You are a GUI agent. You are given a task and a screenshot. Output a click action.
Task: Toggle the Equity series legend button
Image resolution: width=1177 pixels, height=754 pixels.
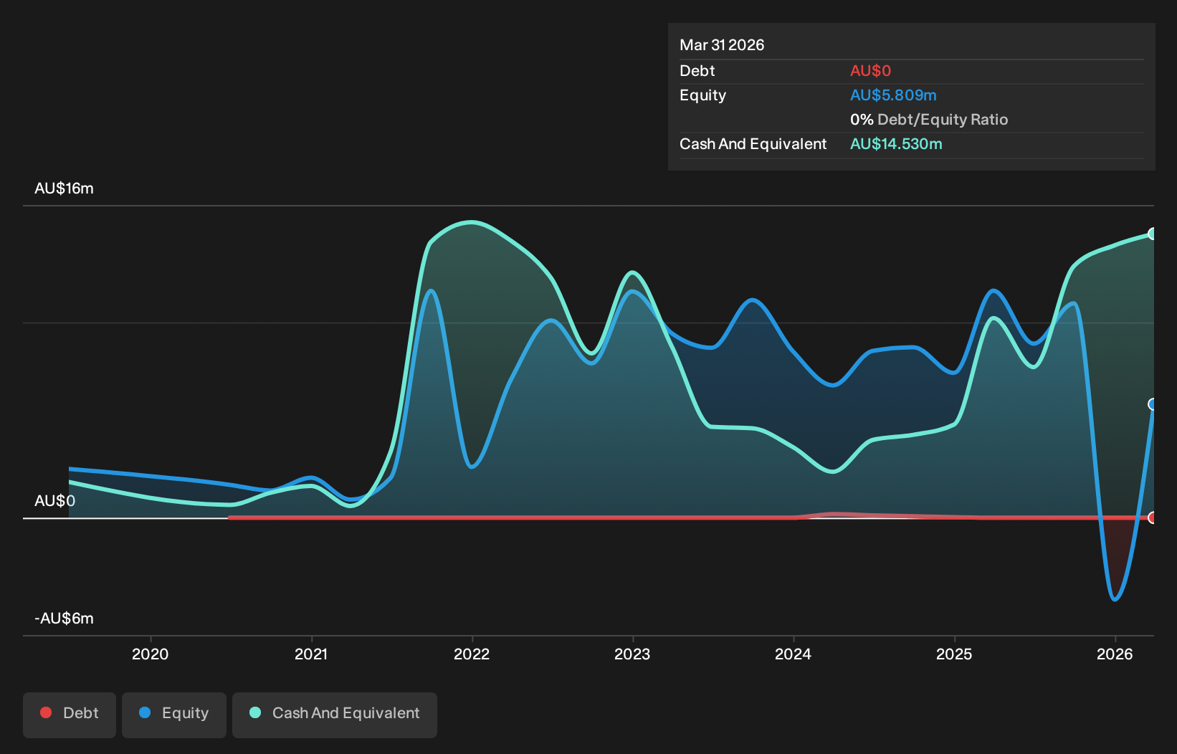pos(174,715)
